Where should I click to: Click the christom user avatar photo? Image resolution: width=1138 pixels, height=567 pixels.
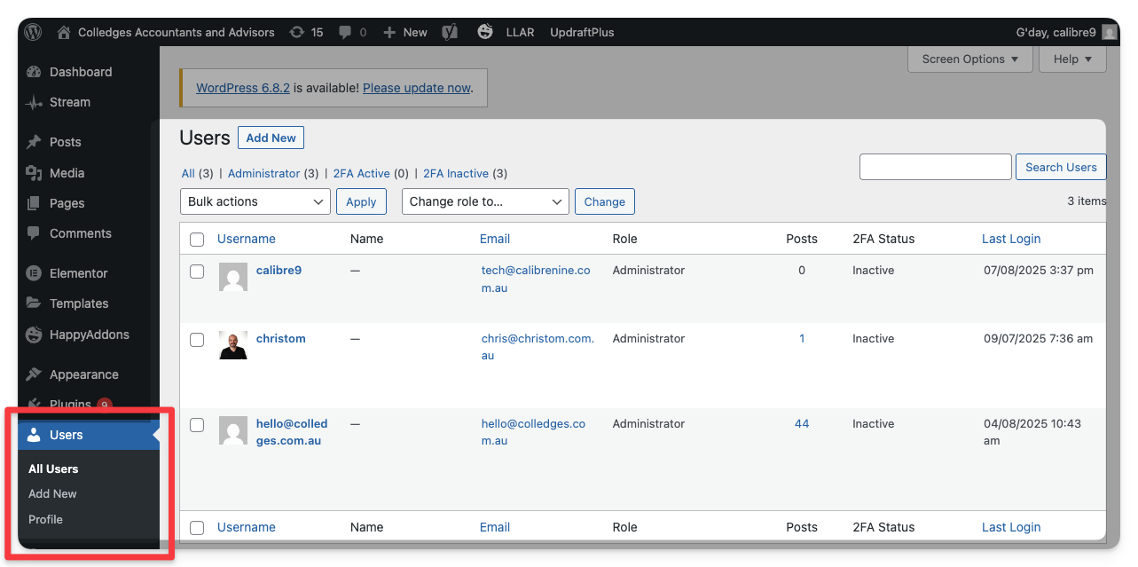(233, 345)
